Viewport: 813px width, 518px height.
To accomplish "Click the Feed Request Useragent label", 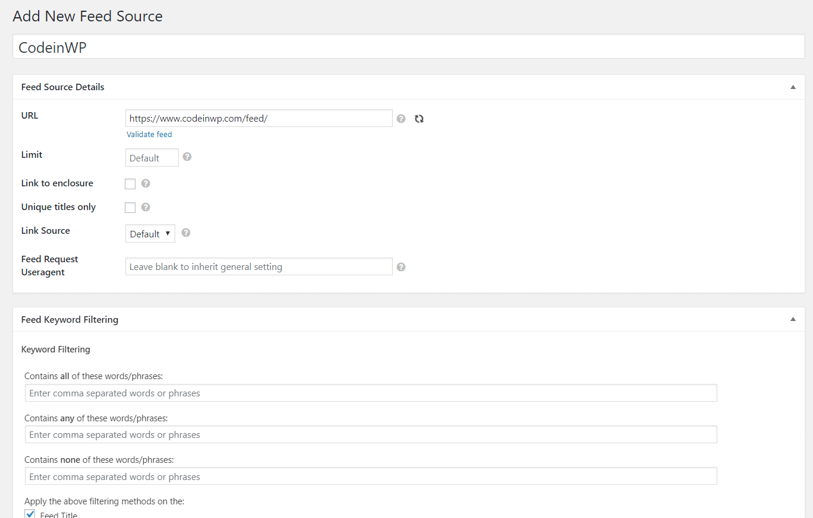I will pos(50,266).
